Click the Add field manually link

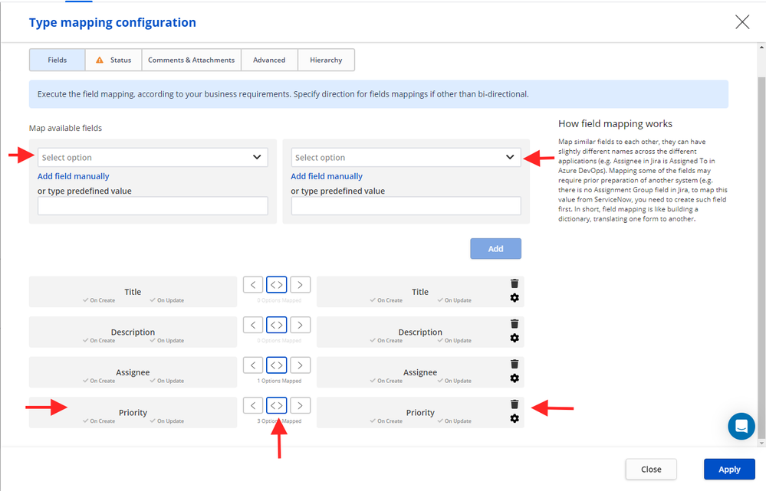73,175
